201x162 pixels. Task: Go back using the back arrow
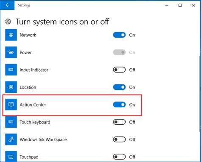pyautogui.click(x=7, y=5)
